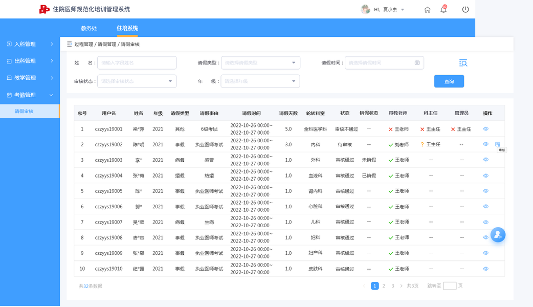The image size is (533, 307).
Task: Click the power logout icon
Action: click(x=465, y=10)
